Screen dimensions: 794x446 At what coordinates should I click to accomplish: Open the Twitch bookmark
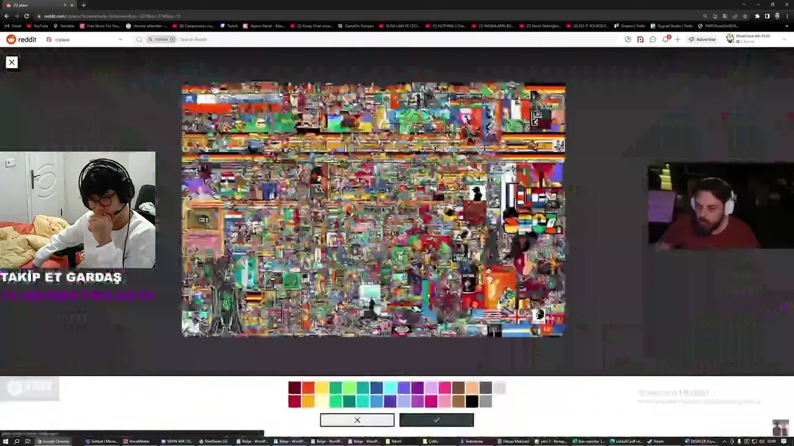[229, 26]
